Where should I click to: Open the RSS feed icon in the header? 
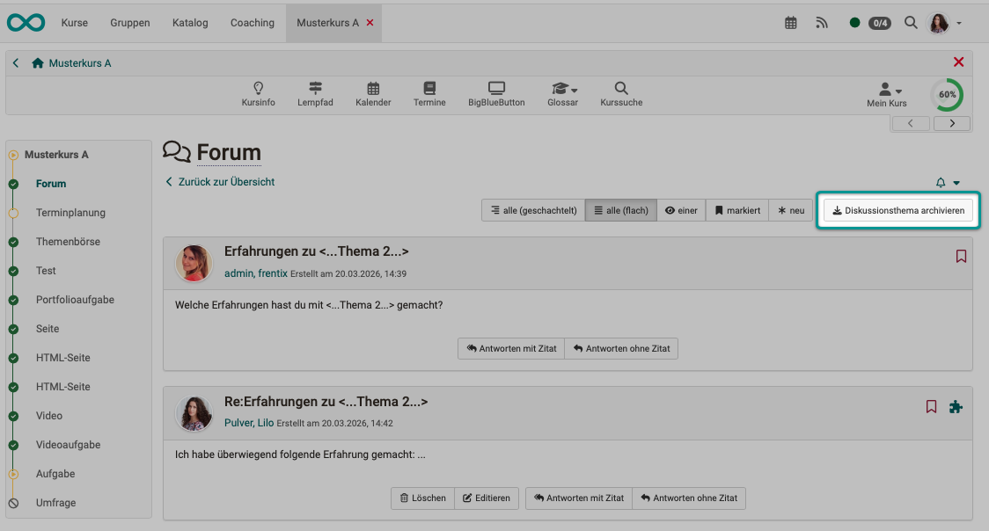[822, 23]
